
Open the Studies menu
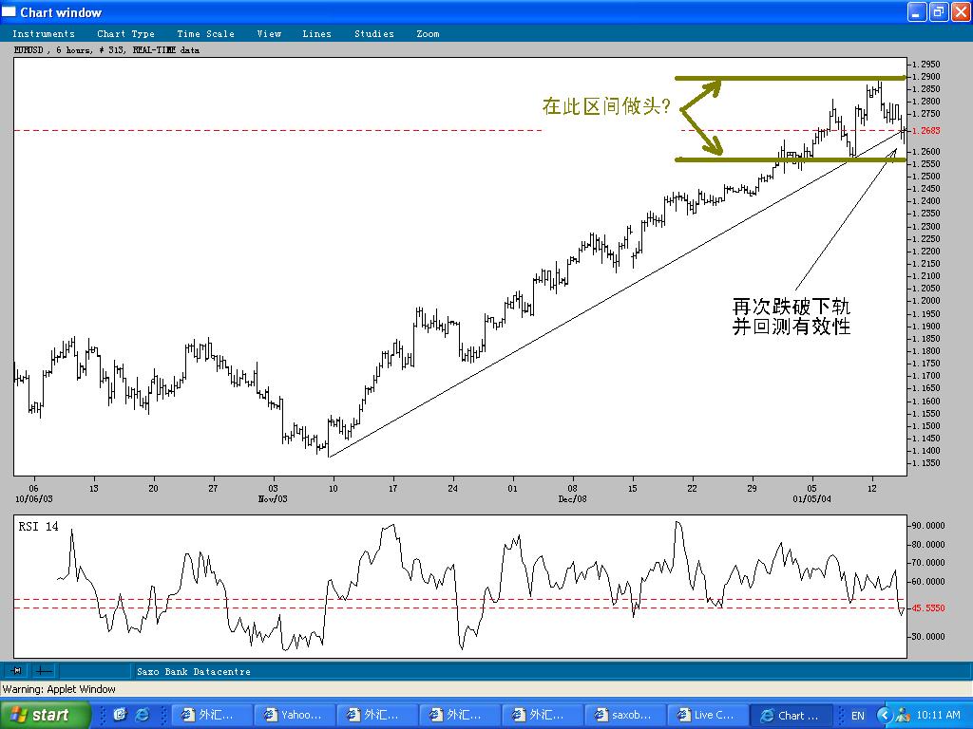click(373, 33)
